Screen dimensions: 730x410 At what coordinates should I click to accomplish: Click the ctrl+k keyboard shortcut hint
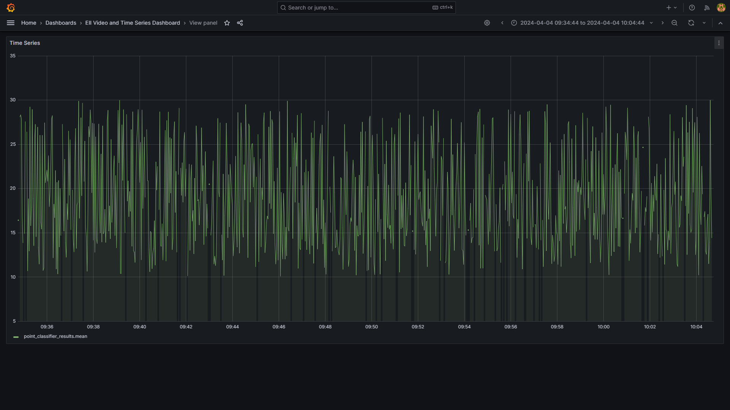(443, 8)
